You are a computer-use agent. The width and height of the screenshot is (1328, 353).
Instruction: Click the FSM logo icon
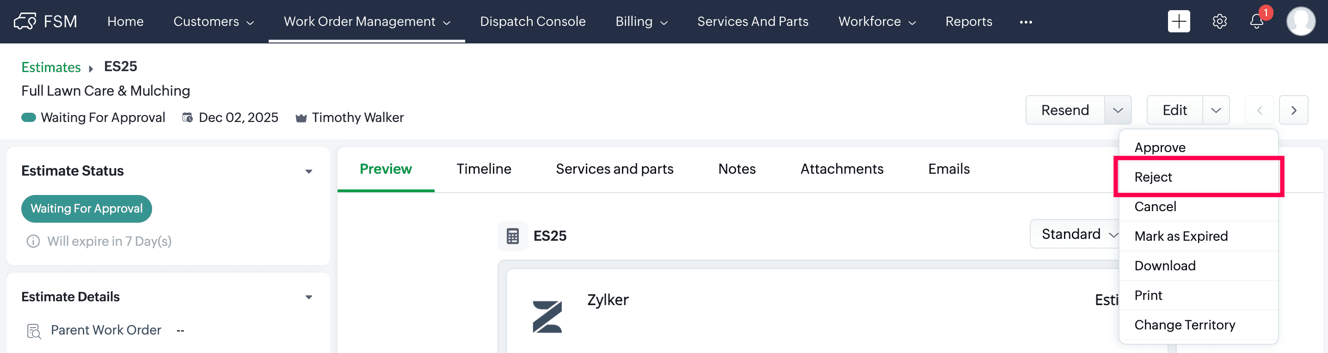point(25,22)
